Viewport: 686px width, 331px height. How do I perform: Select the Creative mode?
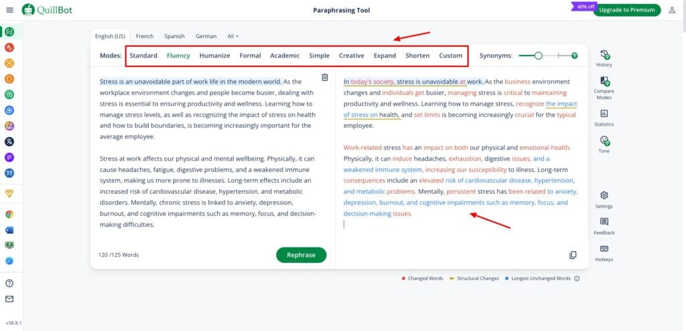[x=352, y=56]
